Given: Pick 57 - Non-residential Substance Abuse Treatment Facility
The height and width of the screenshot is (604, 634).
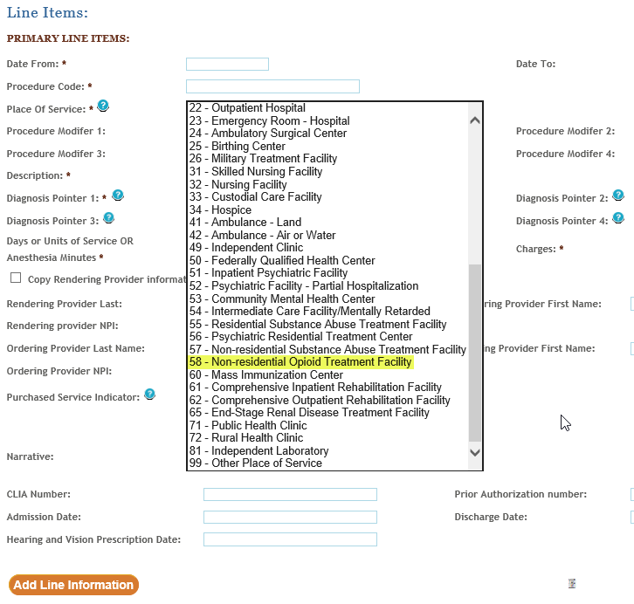Looking at the screenshot, I should click(328, 349).
